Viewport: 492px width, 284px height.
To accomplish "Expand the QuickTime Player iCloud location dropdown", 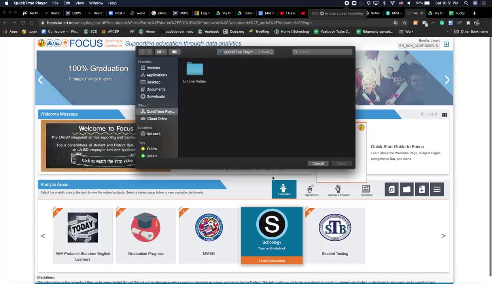I will coord(246,52).
